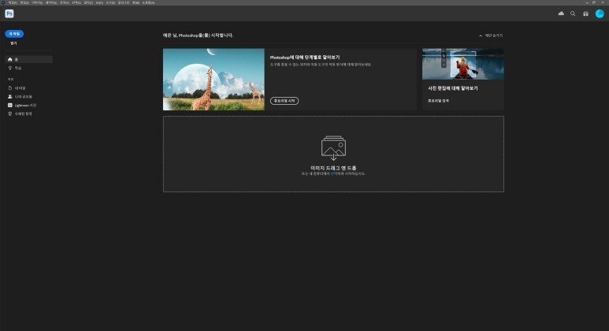Click the drag-and-drop image stack icon
Viewport: 609px width, 331px height.
pyautogui.click(x=333, y=148)
